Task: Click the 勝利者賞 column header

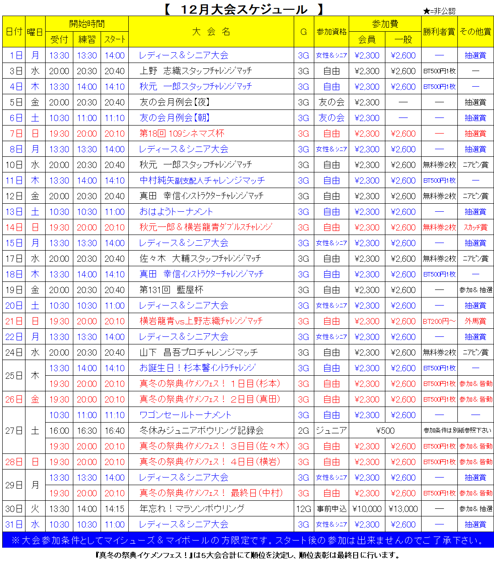Action: pos(439,32)
